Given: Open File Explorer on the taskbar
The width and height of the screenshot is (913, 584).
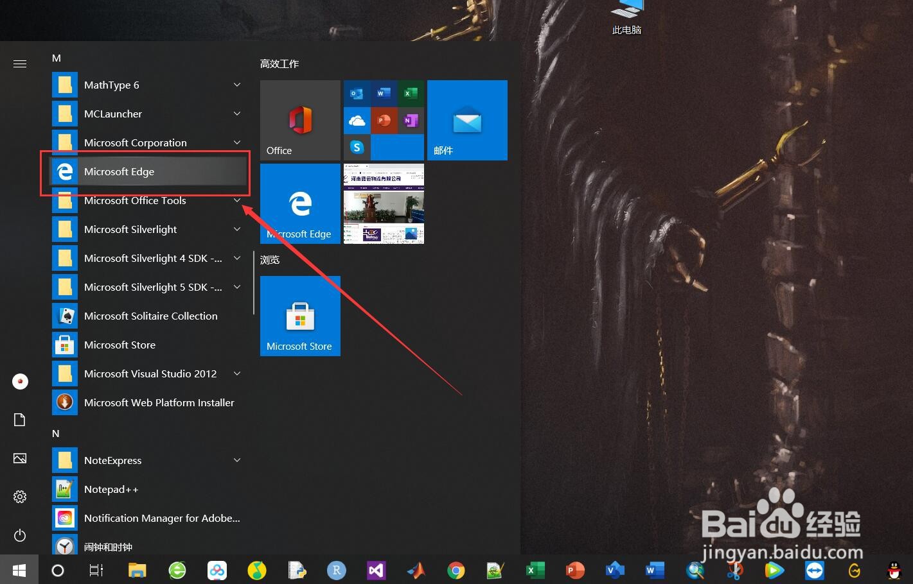Looking at the screenshot, I should 137,570.
